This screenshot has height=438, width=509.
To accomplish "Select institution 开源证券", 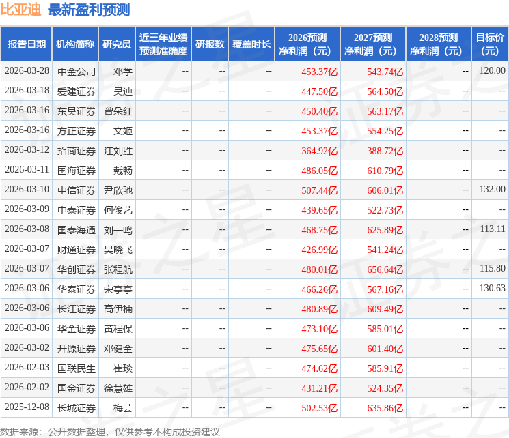I will tap(77, 349).
